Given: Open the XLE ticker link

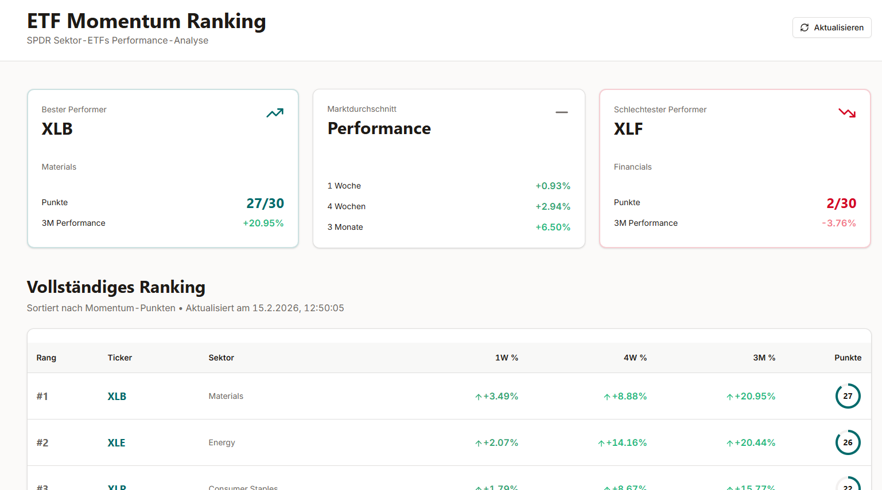Looking at the screenshot, I should [x=116, y=442].
